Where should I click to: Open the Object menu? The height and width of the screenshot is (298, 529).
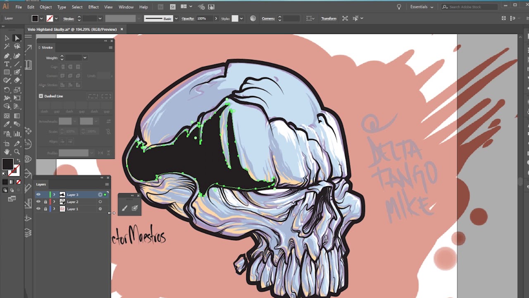click(45, 7)
